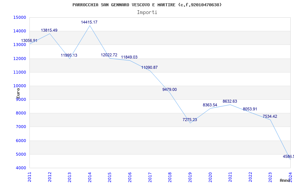Click x-axis year label 2016
Screen dimensions: 294x184
coord(130,177)
